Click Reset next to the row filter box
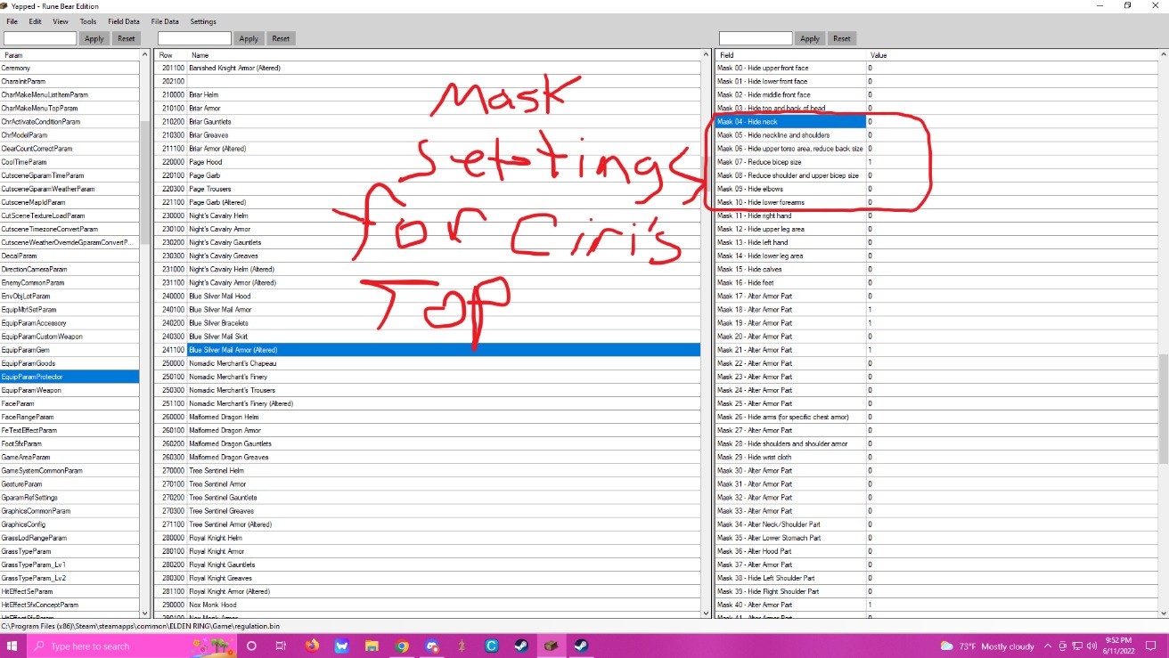 tap(281, 38)
